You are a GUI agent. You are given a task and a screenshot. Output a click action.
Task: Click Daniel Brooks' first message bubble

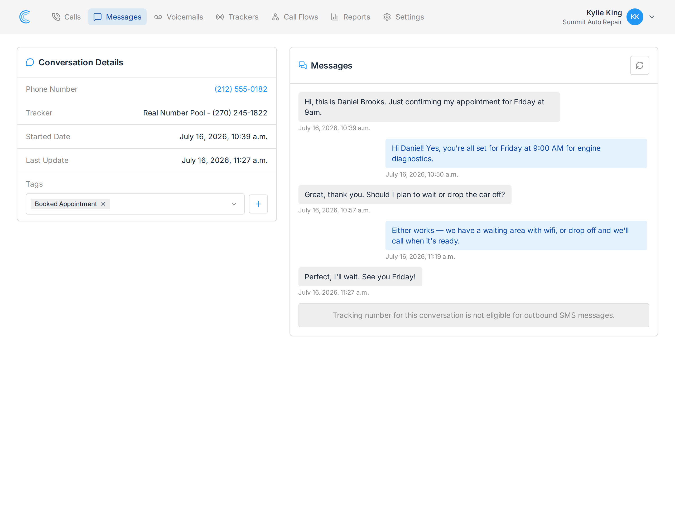click(429, 107)
